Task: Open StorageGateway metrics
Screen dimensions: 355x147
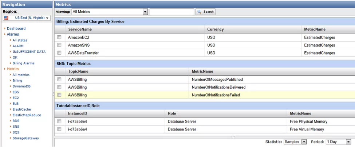Action: (x=26, y=138)
